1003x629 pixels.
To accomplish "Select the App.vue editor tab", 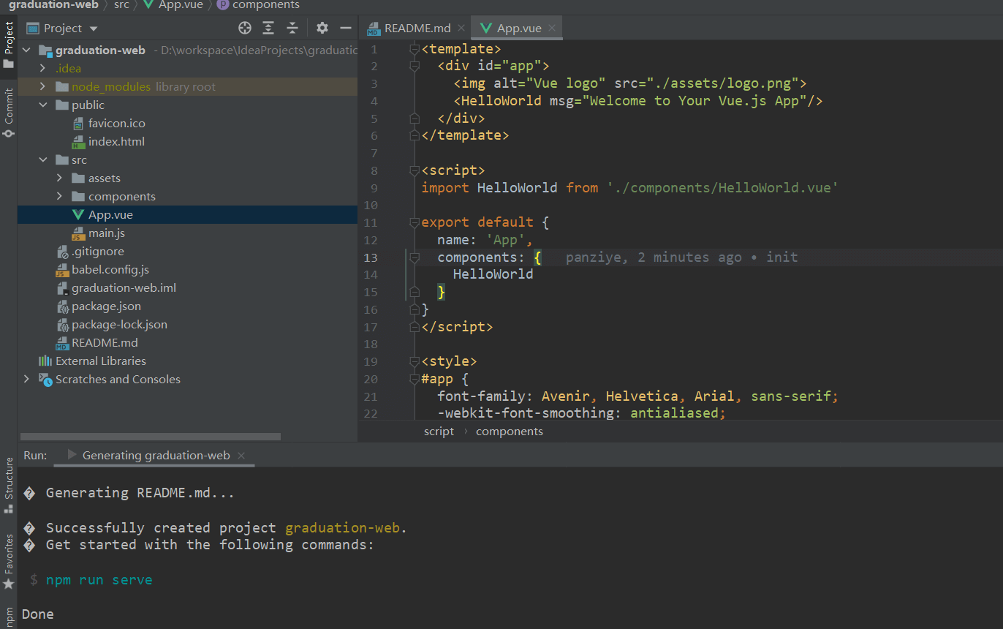I will [x=516, y=28].
